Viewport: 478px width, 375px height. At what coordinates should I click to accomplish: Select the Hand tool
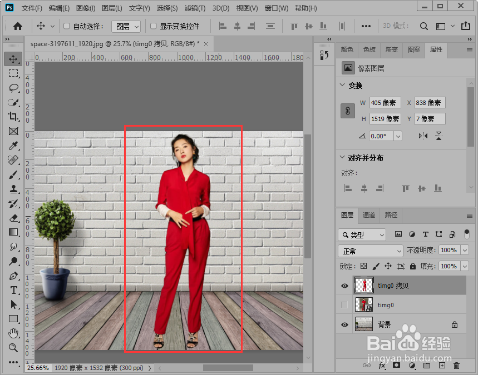point(13,333)
